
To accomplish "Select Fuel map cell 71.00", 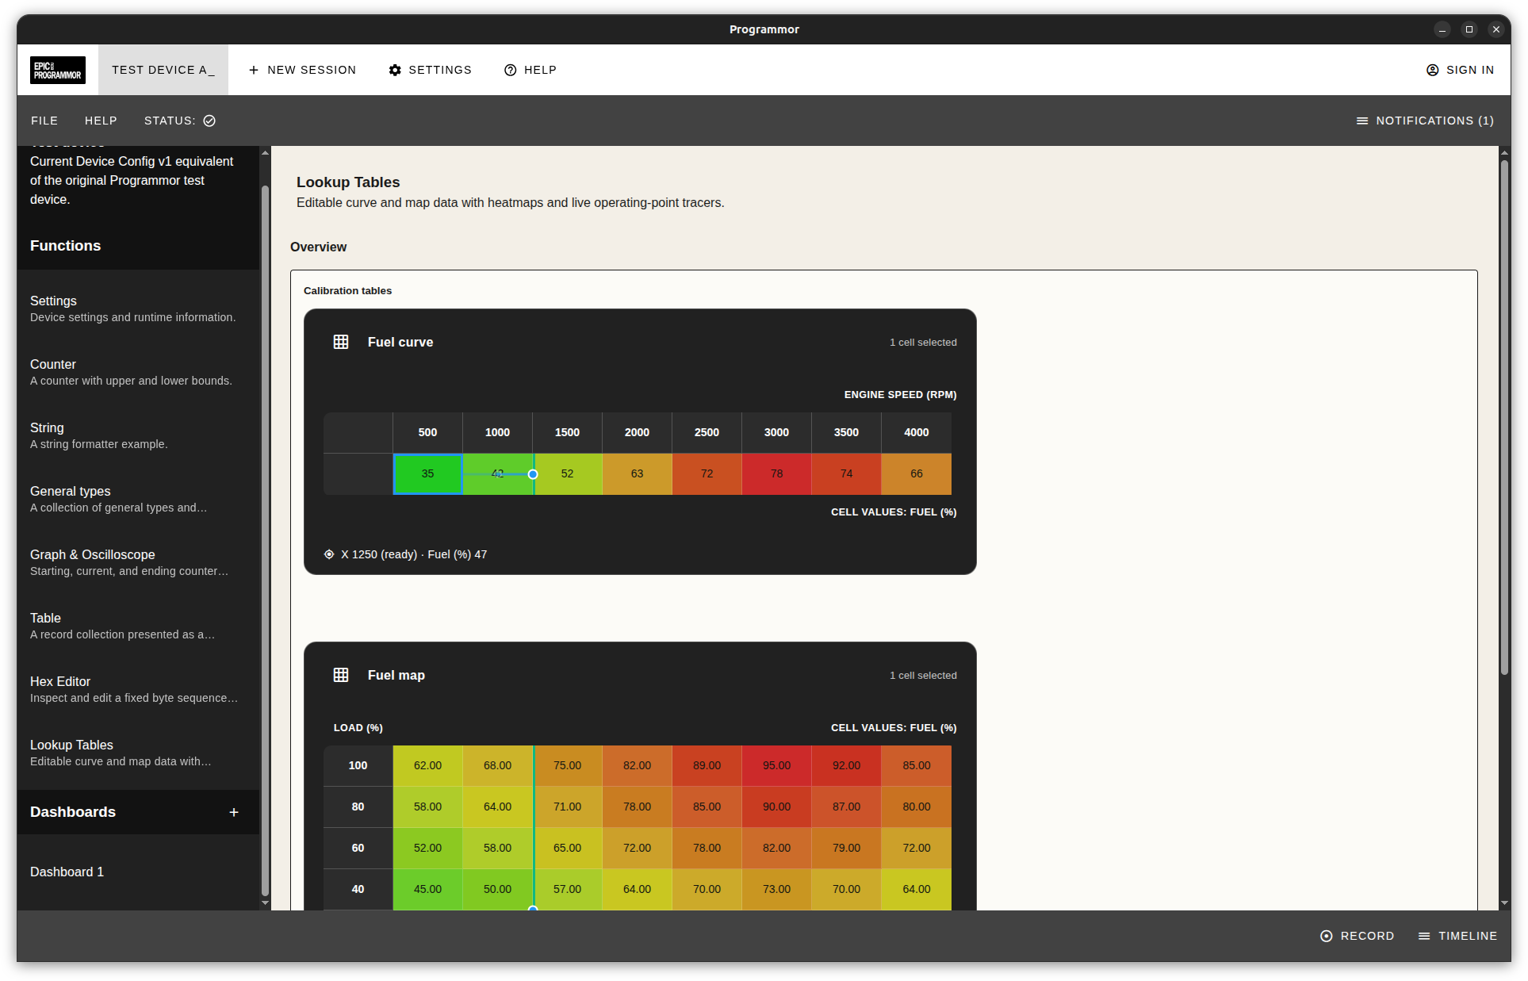I will (567, 807).
